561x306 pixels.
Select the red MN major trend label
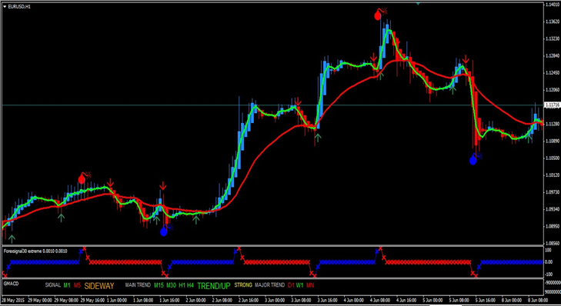coord(310,285)
